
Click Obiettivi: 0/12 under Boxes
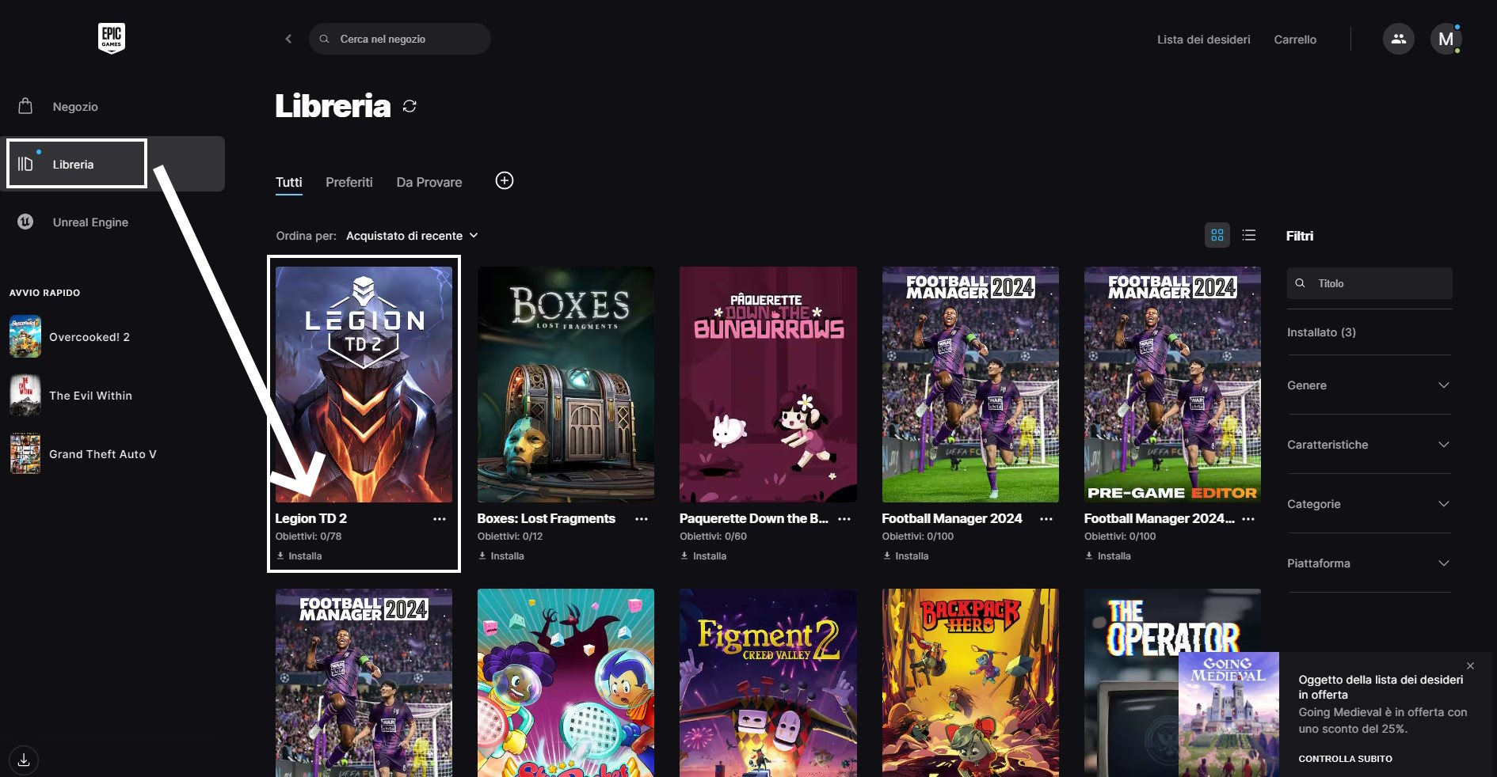(x=510, y=536)
